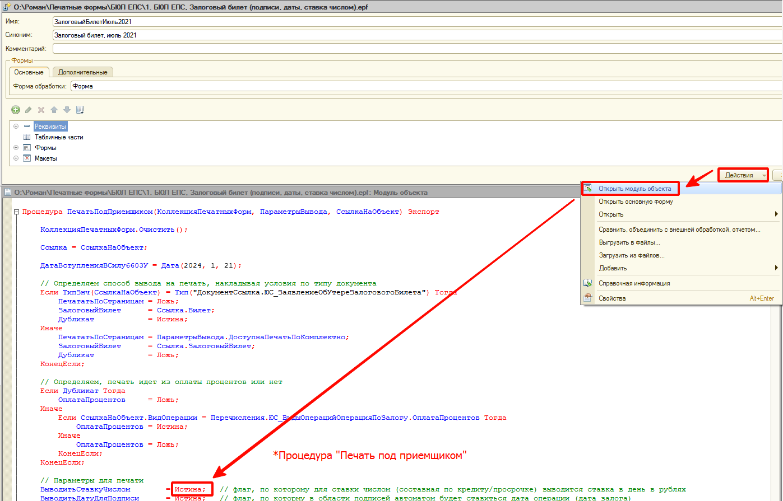Click the Move Up arrow icon
Image resolution: width=783 pixels, height=501 pixels.
click(x=54, y=110)
